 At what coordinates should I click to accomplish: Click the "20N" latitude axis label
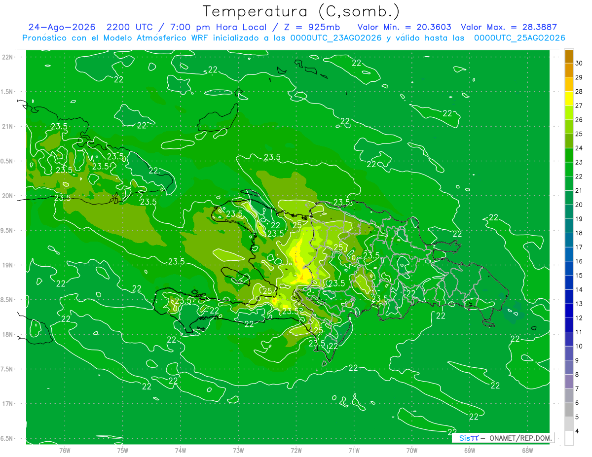7,196
